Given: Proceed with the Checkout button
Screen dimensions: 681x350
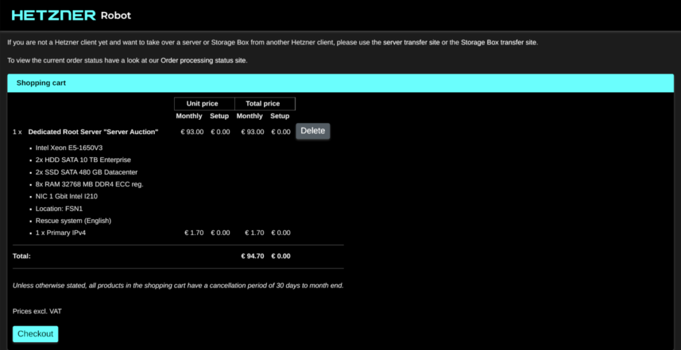Looking at the screenshot, I should 35,334.
